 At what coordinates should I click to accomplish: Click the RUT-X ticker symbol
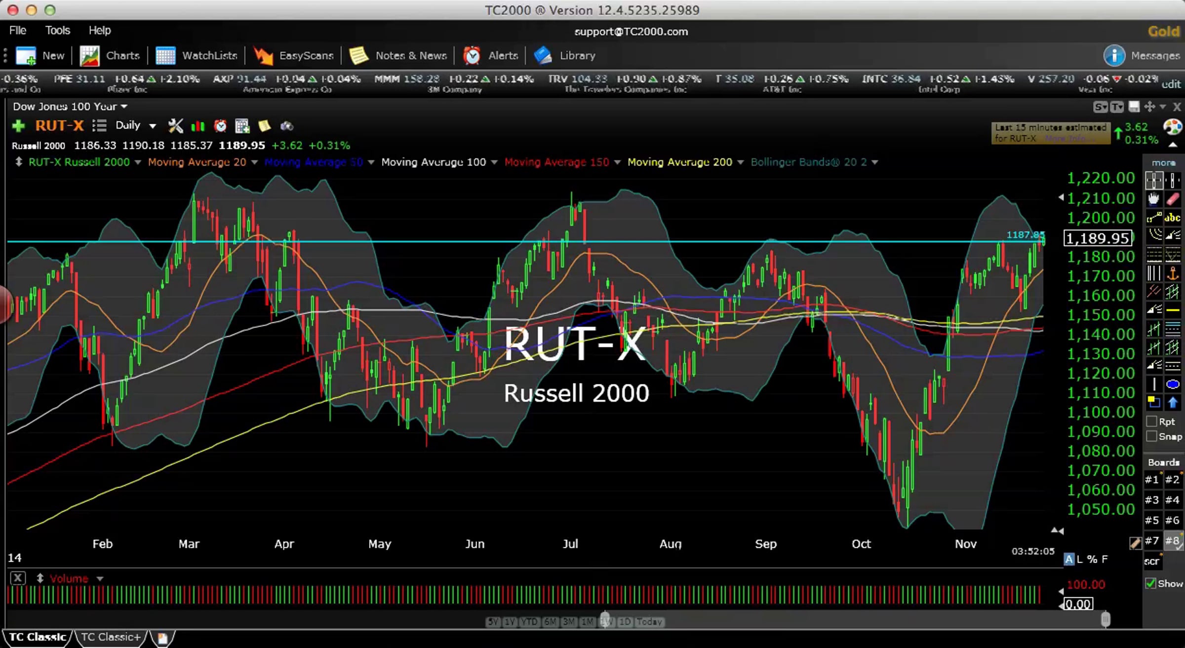59,126
